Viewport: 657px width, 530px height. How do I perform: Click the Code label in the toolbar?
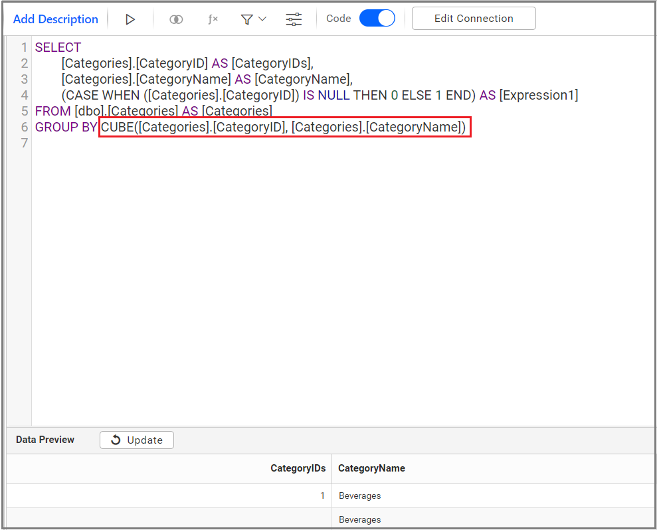point(338,18)
